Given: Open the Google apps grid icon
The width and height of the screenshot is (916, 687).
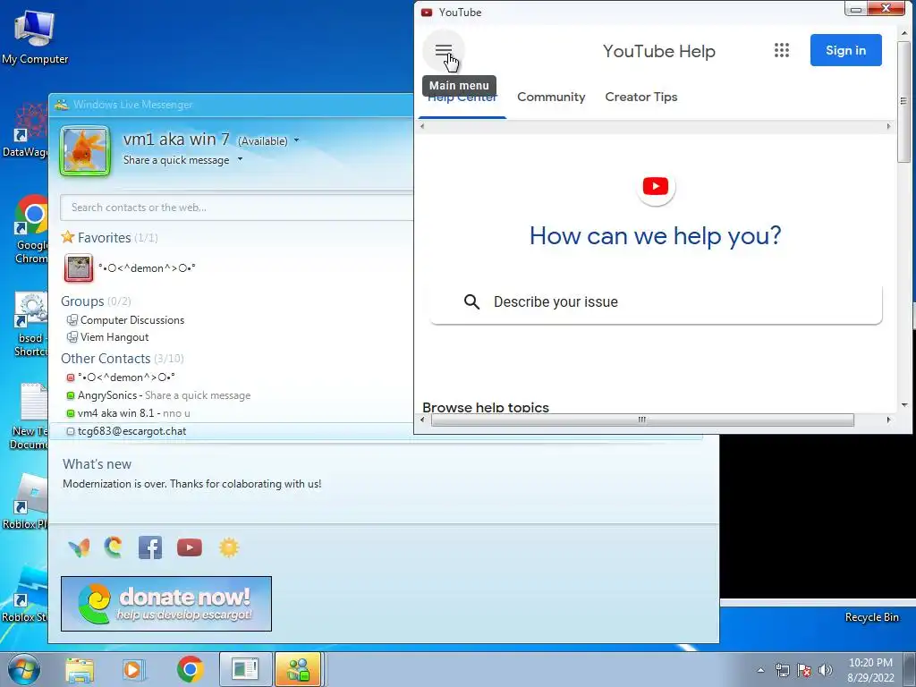Looking at the screenshot, I should click(x=782, y=50).
